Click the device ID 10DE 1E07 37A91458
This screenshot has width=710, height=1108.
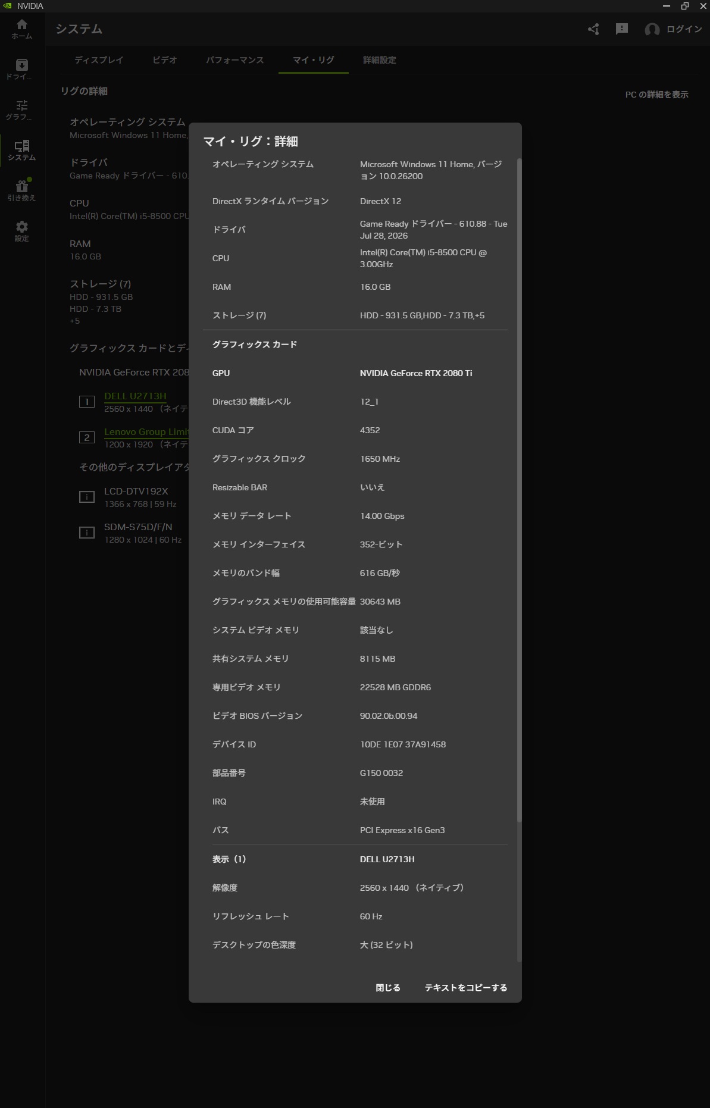point(403,744)
